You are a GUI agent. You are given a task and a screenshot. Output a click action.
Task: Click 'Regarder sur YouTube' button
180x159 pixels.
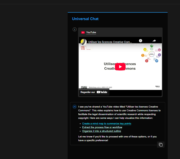94,92
